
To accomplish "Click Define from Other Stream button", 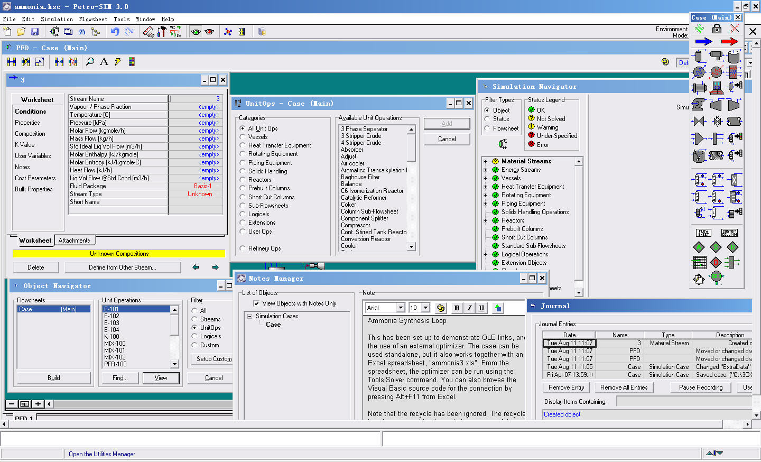I will (x=123, y=267).
